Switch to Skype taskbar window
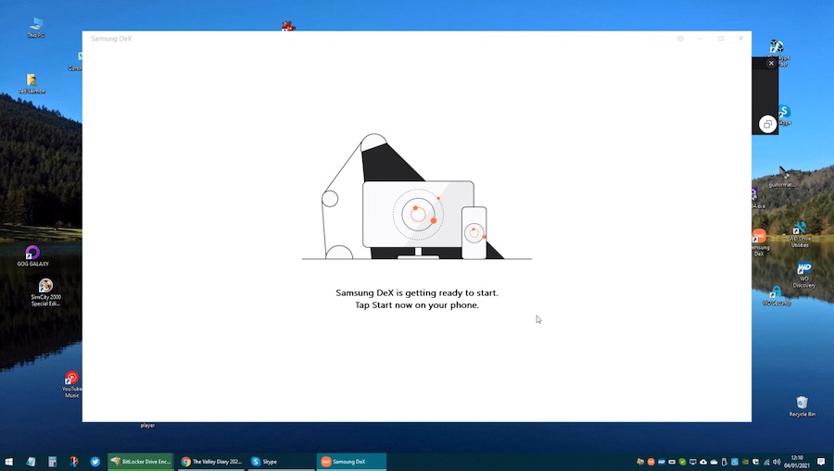 point(280,462)
